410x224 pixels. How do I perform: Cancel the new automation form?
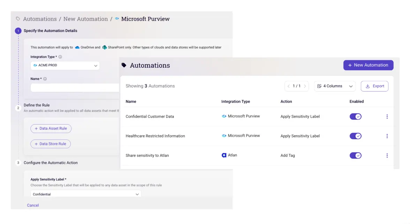(x=33, y=206)
